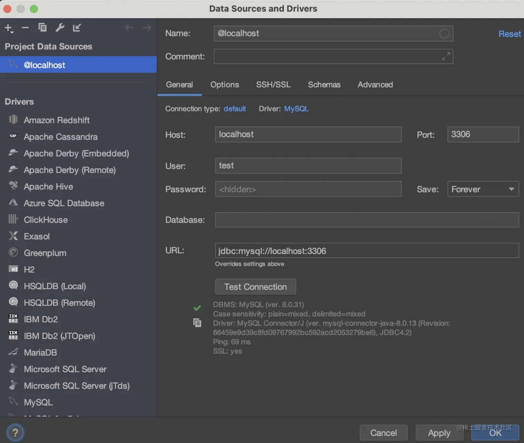Click the 'Ping: 69 ms' text

click(x=232, y=342)
